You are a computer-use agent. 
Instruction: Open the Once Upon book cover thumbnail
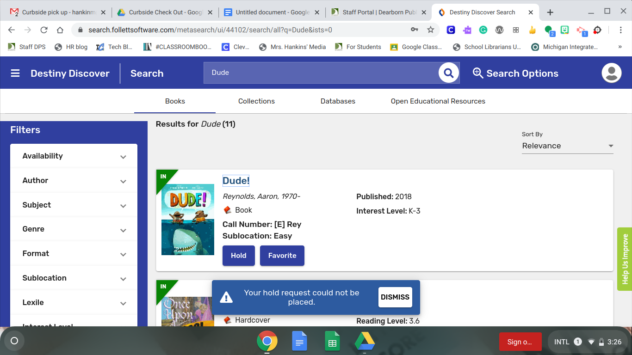[188, 311]
